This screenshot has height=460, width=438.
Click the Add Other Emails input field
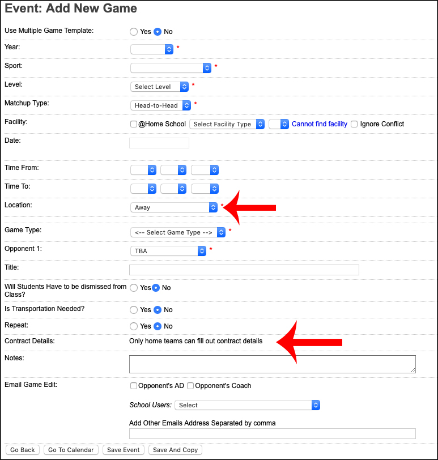[272, 433]
